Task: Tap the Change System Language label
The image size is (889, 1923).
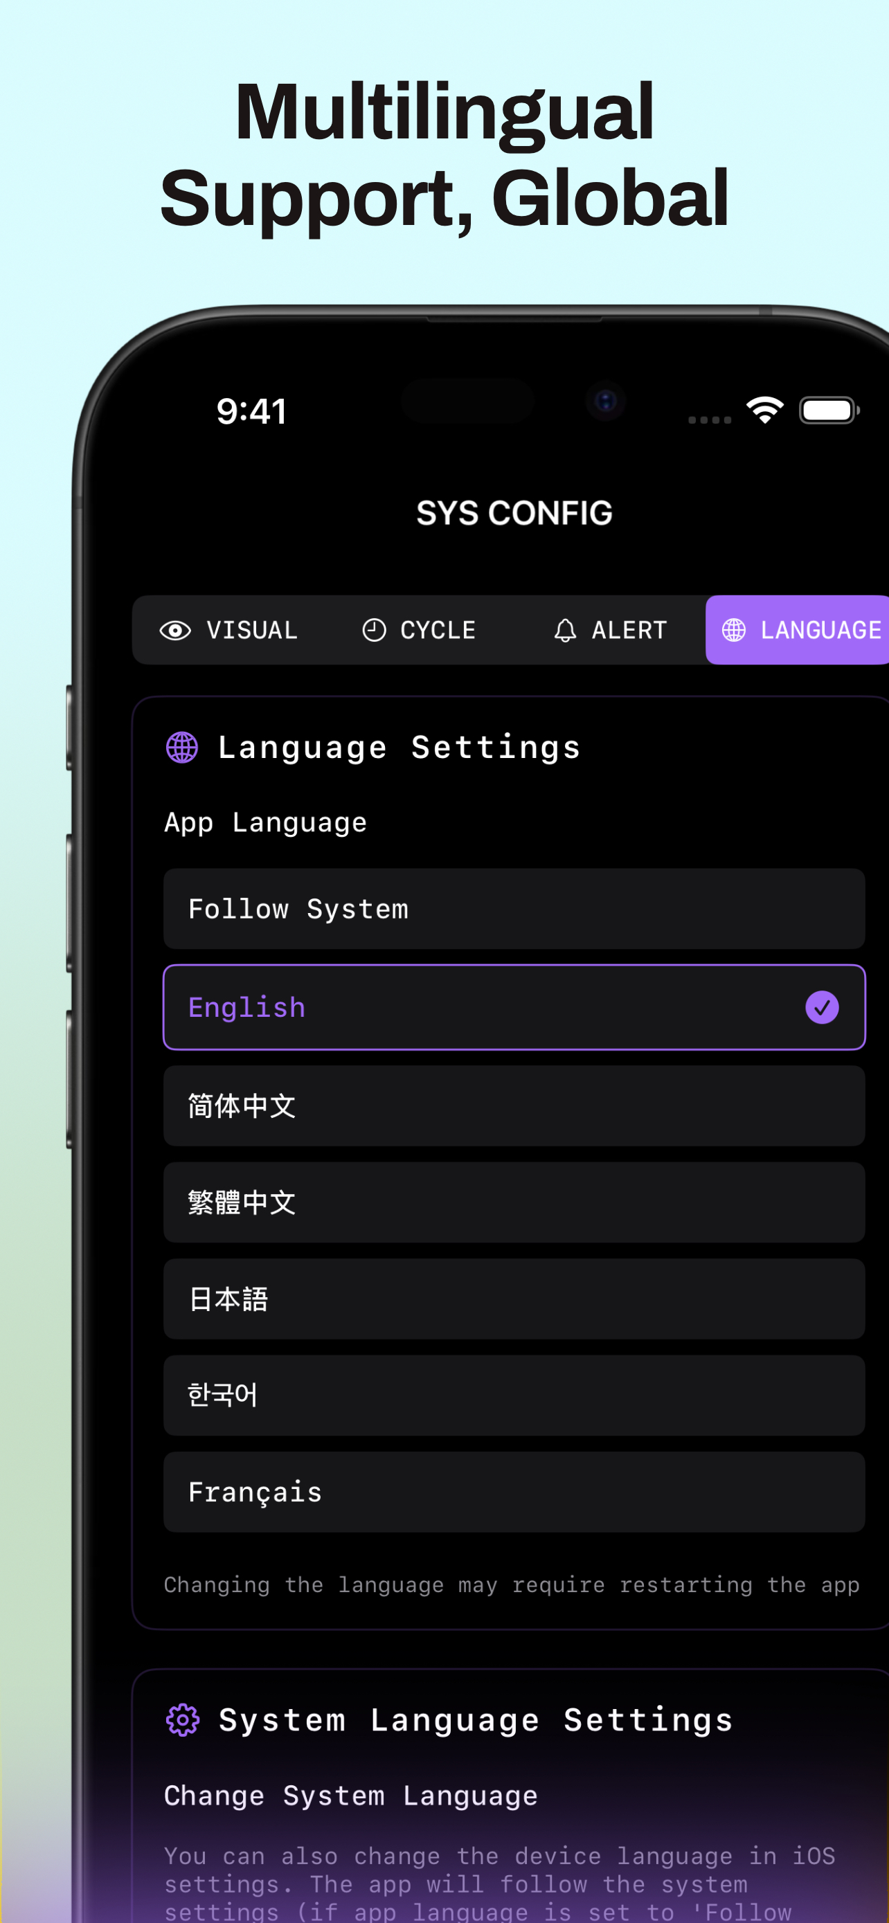Action: (x=351, y=1796)
